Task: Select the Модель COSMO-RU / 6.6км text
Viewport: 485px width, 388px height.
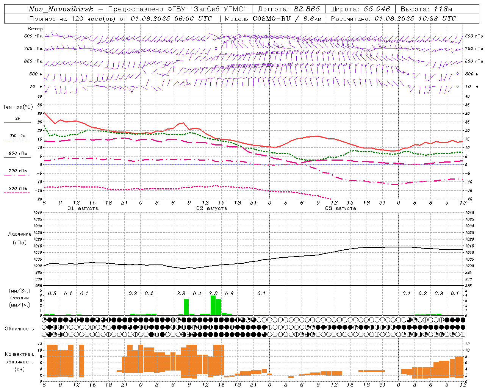Action: (x=273, y=19)
